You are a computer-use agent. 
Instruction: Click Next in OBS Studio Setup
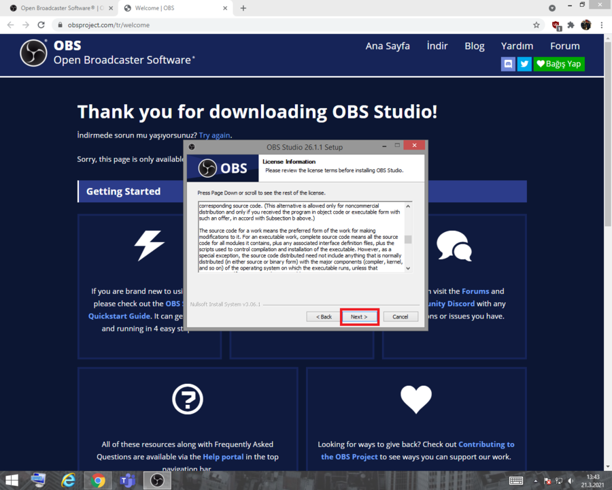pyautogui.click(x=359, y=316)
